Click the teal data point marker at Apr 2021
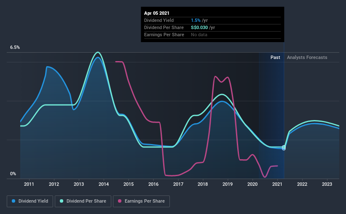Screen dimensions: 346x214 284,147
